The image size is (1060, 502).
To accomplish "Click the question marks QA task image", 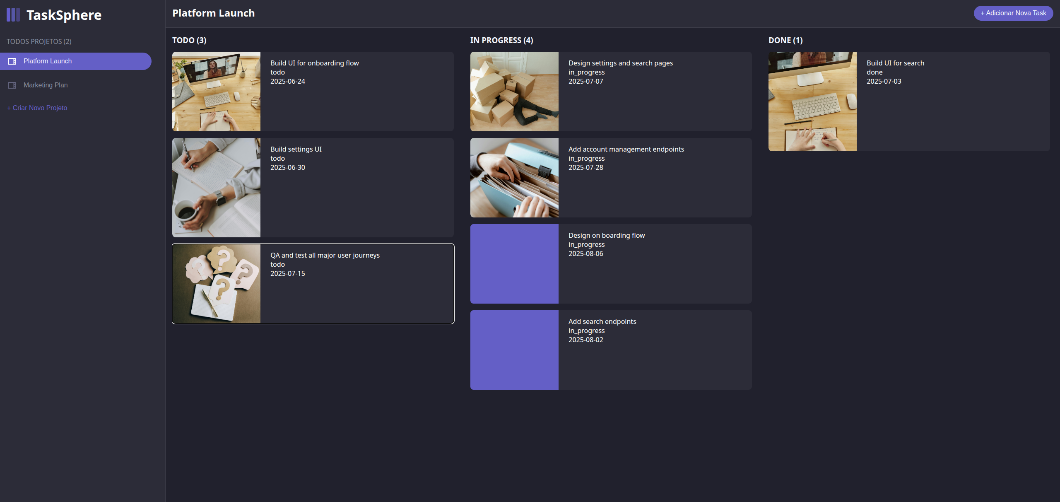I will pyautogui.click(x=216, y=284).
